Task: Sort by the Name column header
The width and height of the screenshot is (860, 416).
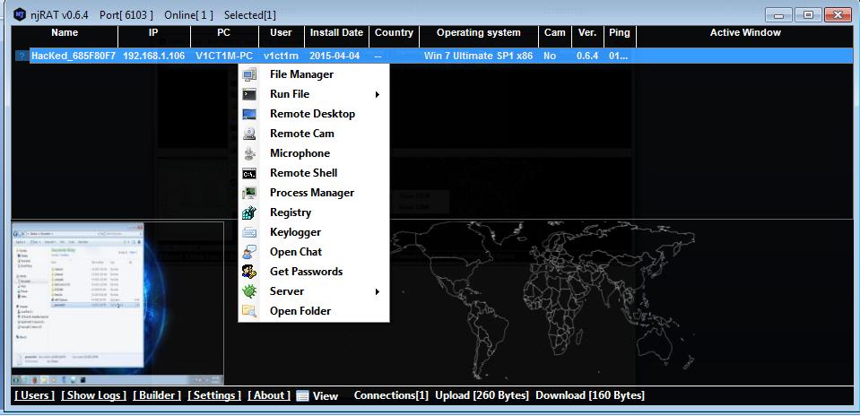Action: point(65,33)
